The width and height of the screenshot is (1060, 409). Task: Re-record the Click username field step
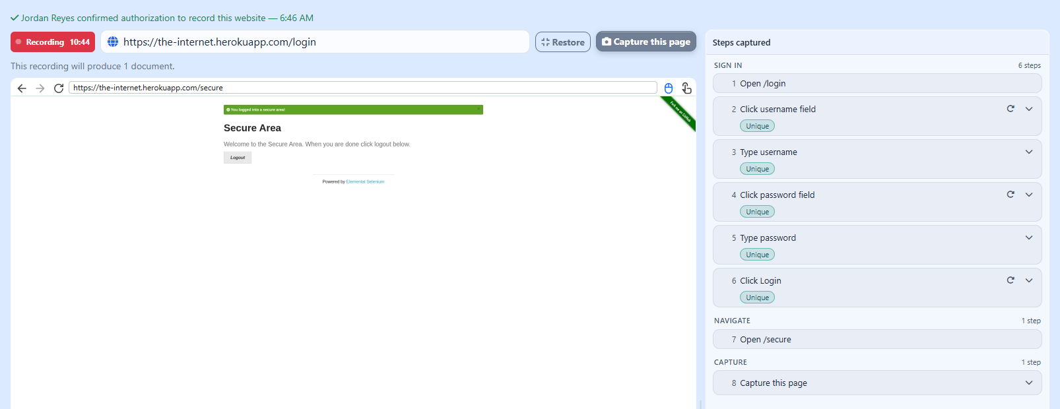point(1010,109)
